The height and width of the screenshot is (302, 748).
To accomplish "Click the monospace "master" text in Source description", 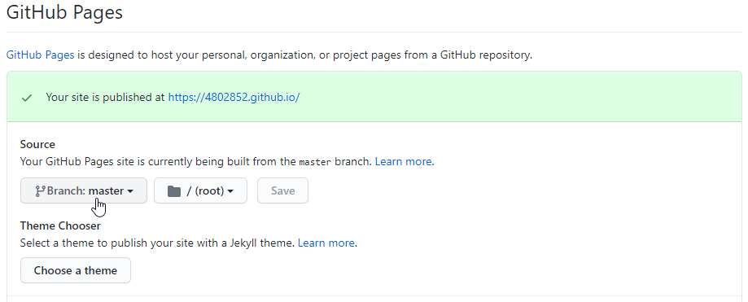I will (315, 162).
